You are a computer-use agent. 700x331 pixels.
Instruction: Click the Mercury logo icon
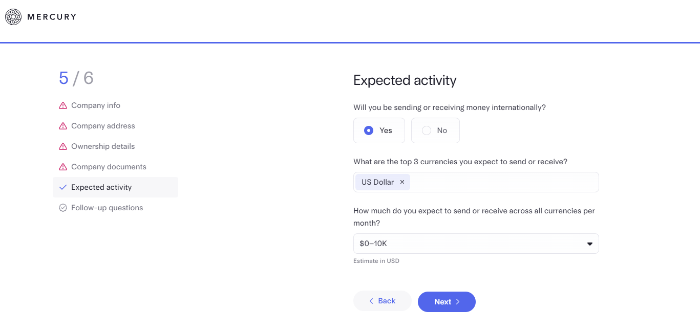point(13,17)
